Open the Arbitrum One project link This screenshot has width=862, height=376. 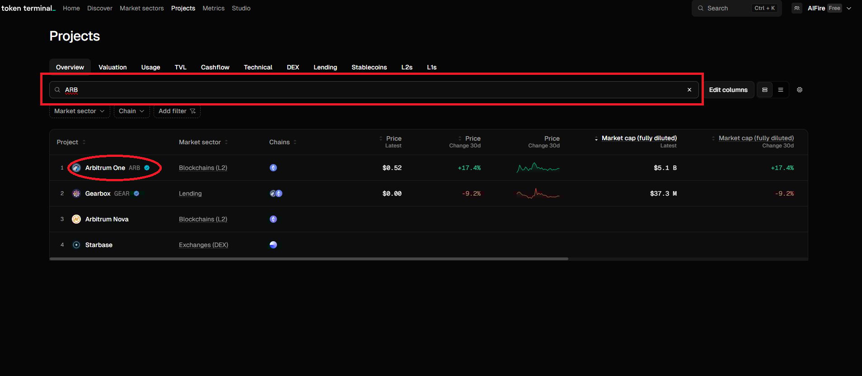(x=105, y=168)
